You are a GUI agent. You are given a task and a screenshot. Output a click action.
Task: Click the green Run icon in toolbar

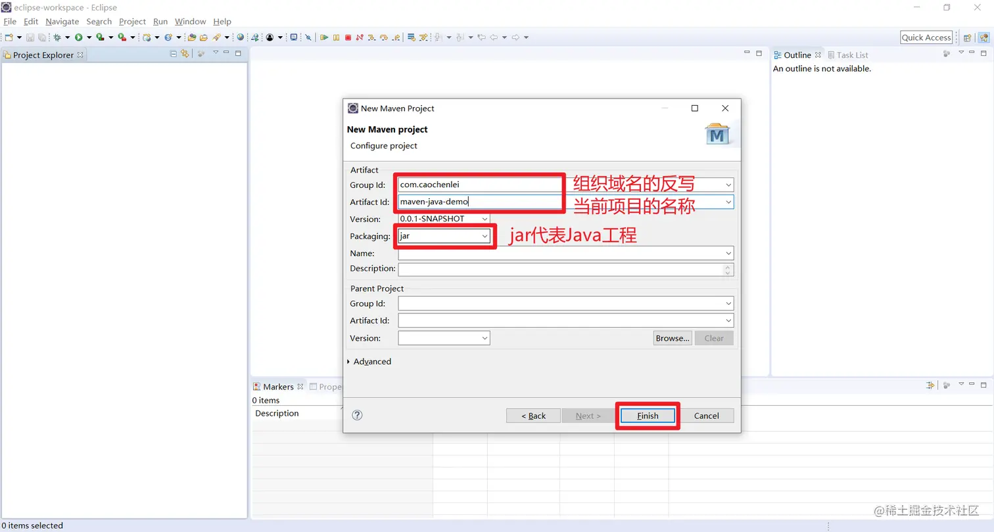tap(79, 37)
